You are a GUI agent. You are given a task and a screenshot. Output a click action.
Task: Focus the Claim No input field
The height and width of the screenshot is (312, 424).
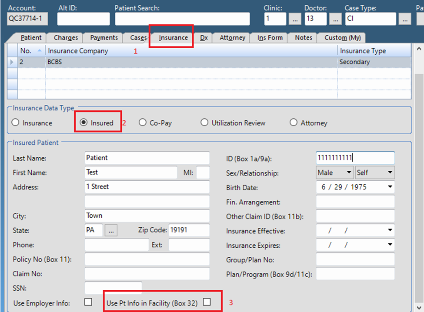147,274
